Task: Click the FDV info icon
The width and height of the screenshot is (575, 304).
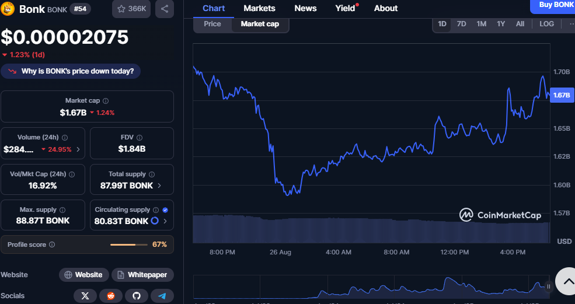Action: [140, 138]
